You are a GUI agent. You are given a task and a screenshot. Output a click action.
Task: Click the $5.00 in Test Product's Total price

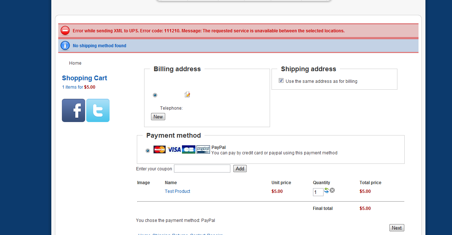tap(365, 191)
